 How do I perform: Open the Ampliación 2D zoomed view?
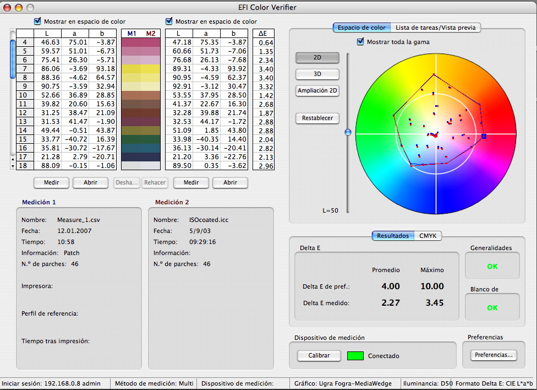click(319, 91)
